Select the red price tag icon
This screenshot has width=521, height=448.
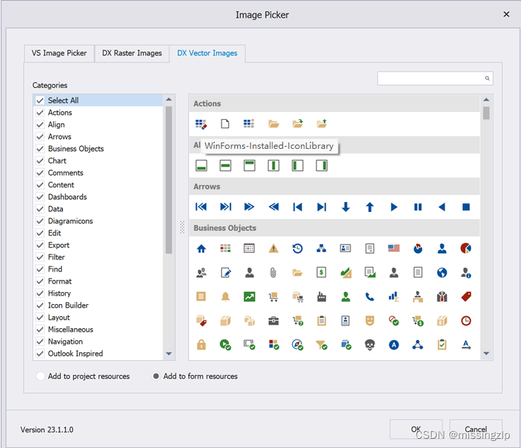tap(466, 296)
